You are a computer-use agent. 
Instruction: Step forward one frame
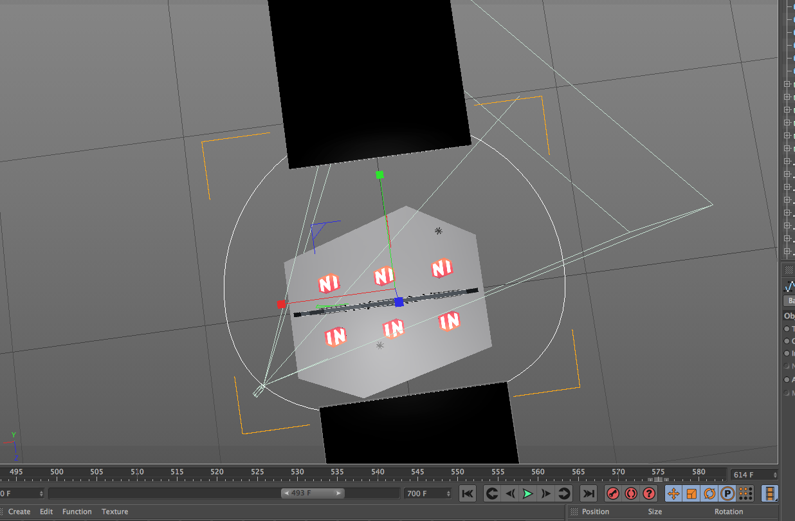[546, 493]
